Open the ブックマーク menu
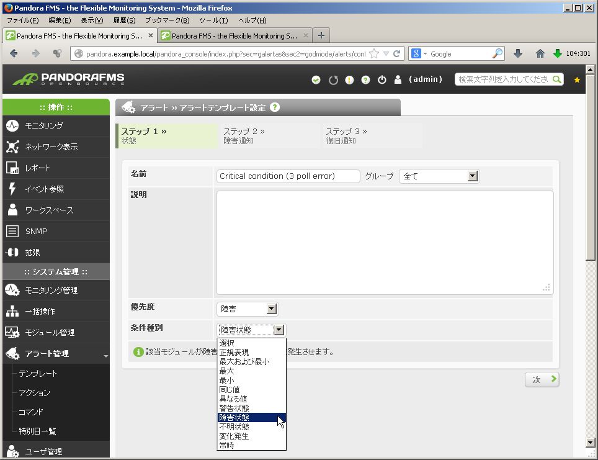598x460 pixels. [x=167, y=20]
